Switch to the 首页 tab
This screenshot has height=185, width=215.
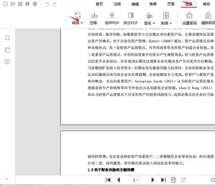point(99,4)
